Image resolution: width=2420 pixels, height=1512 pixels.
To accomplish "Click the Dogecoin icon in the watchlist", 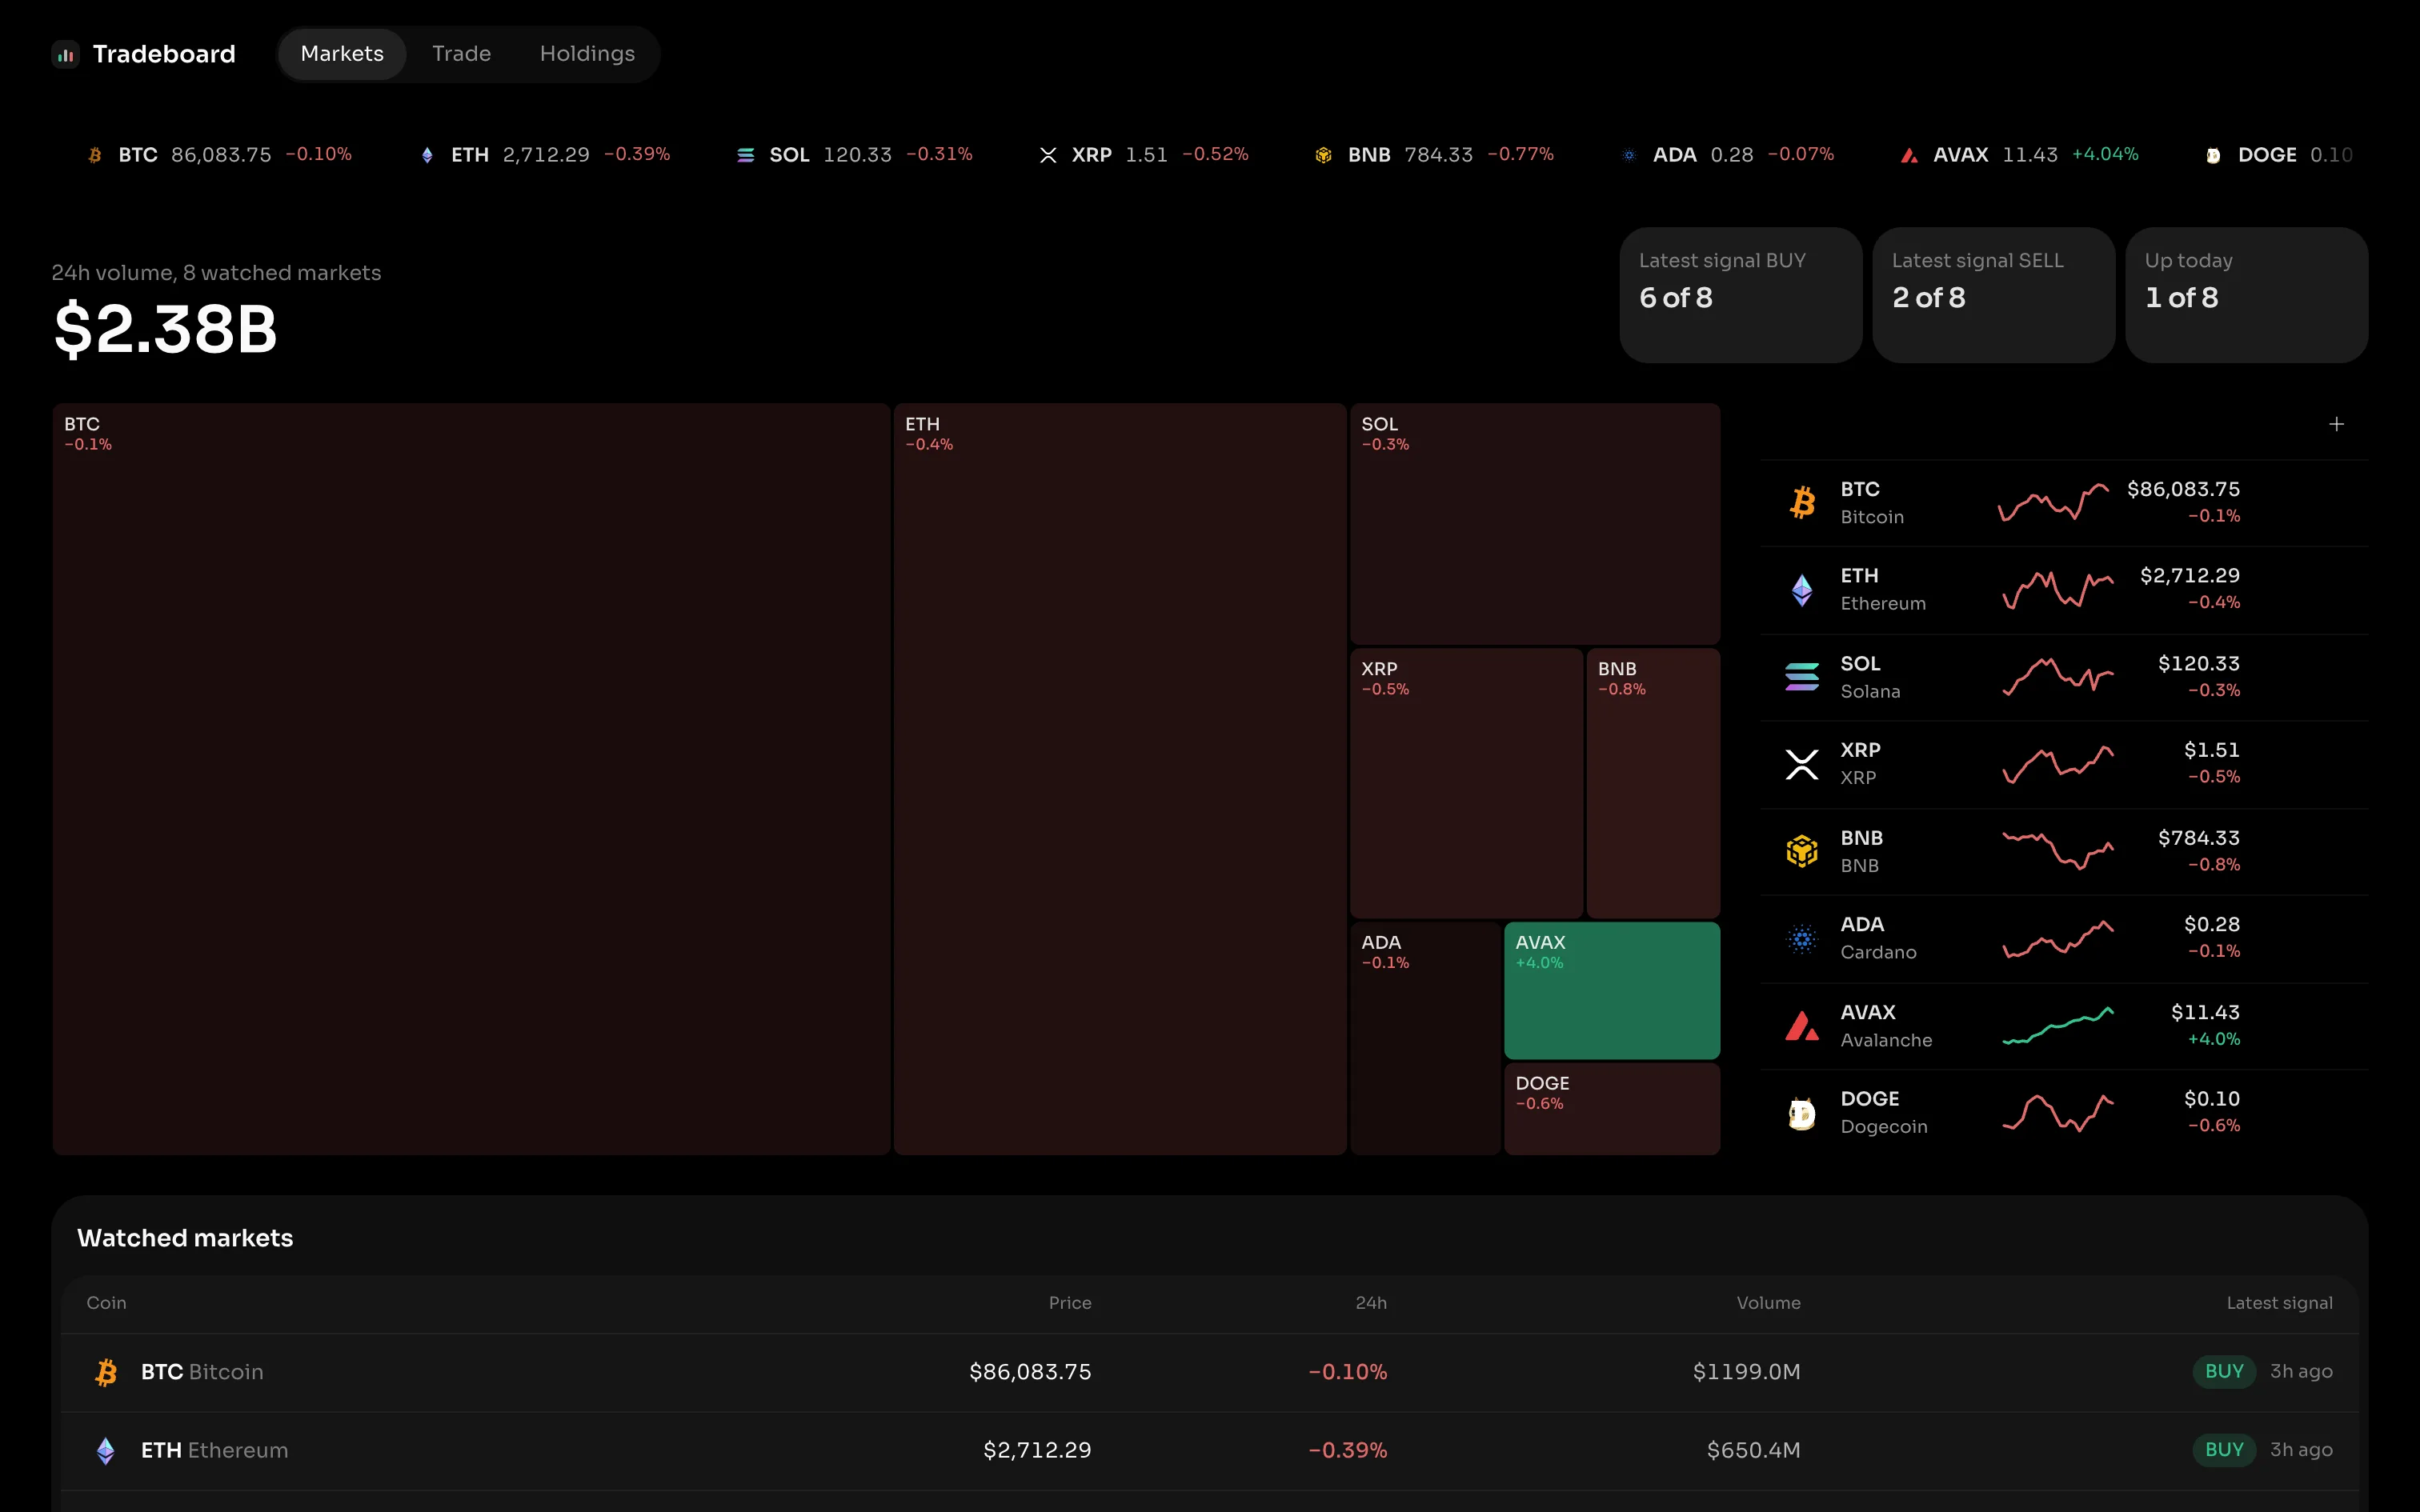I will (x=1802, y=1113).
